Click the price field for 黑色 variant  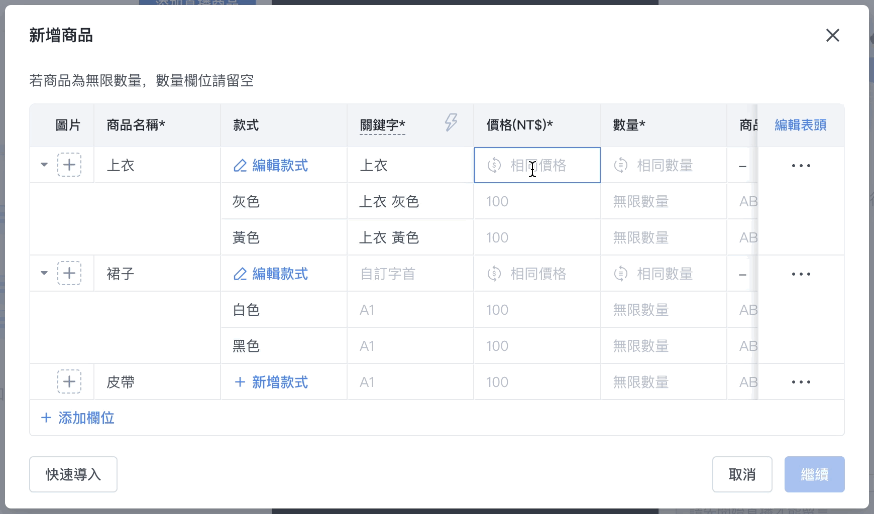pyautogui.click(x=537, y=346)
